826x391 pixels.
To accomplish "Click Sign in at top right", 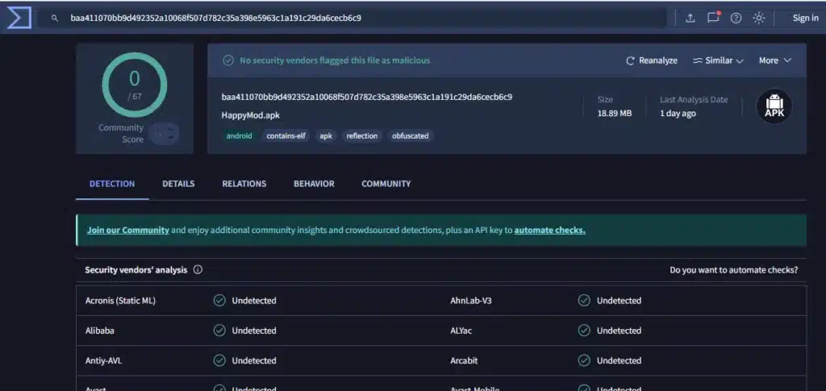I will click(805, 18).
